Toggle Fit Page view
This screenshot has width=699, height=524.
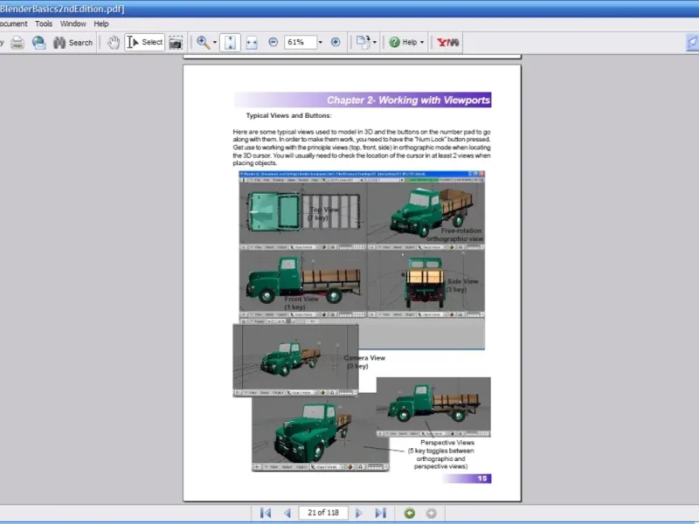230,42
